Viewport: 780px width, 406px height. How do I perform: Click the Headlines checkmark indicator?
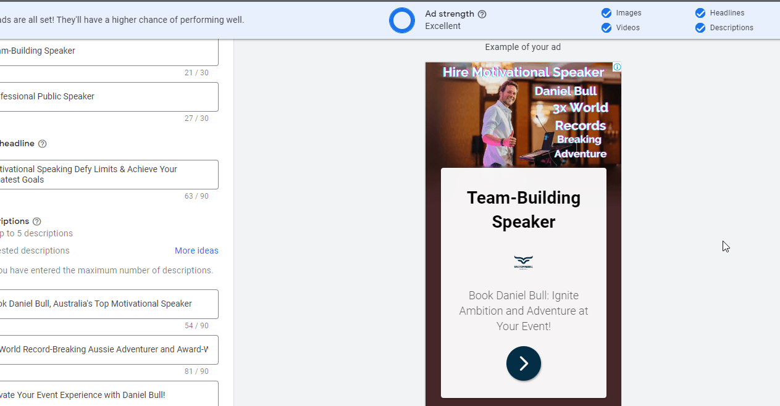coord(700,13)
